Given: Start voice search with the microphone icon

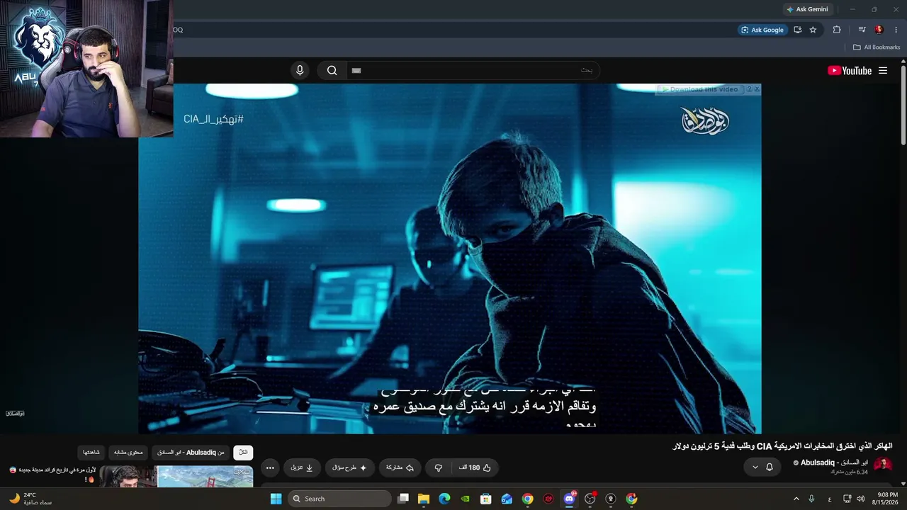Looking at the screenshot, I should (300, 70).
